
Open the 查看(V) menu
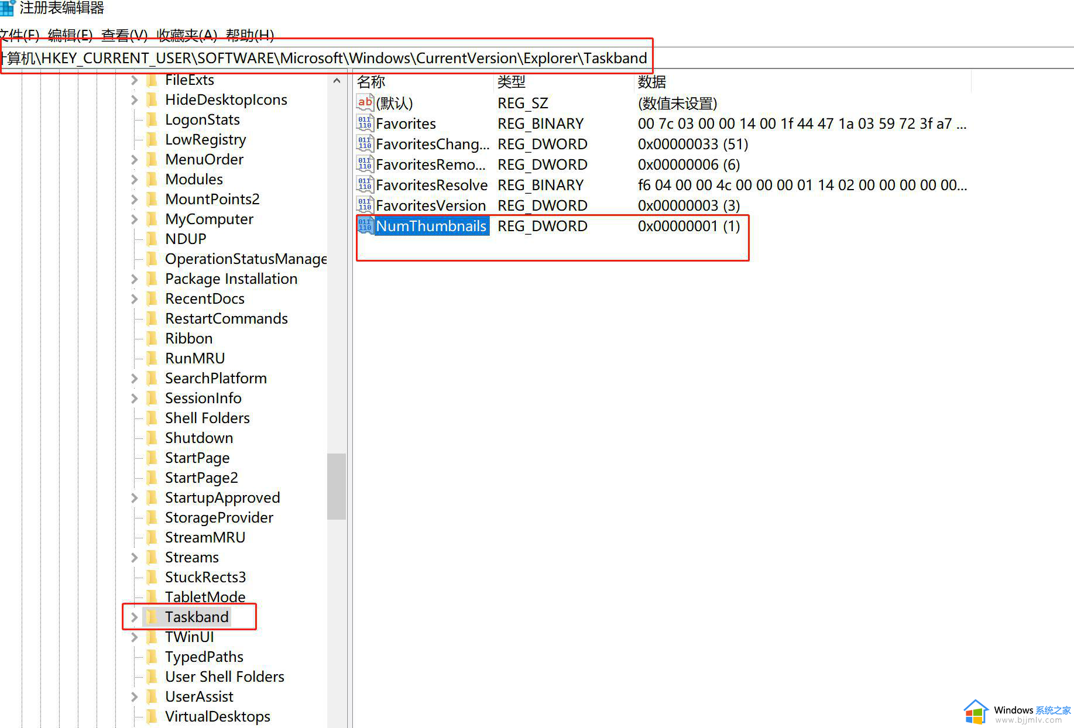pyautogui.click(x=124, y=36)
